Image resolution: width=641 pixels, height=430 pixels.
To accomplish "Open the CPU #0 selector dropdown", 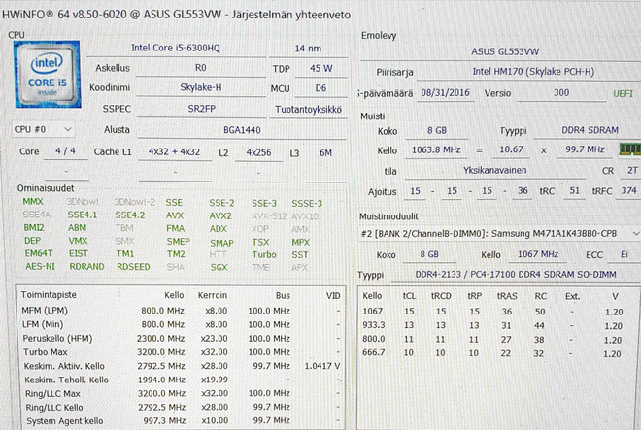I will click(43, 129).
